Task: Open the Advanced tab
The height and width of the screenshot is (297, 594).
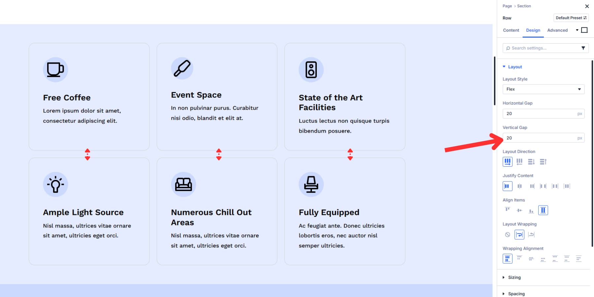Action: 557,30
